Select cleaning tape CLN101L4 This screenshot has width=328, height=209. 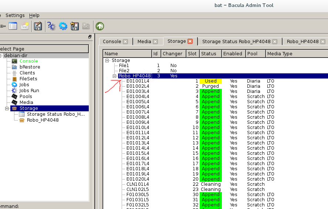point(138,184)
